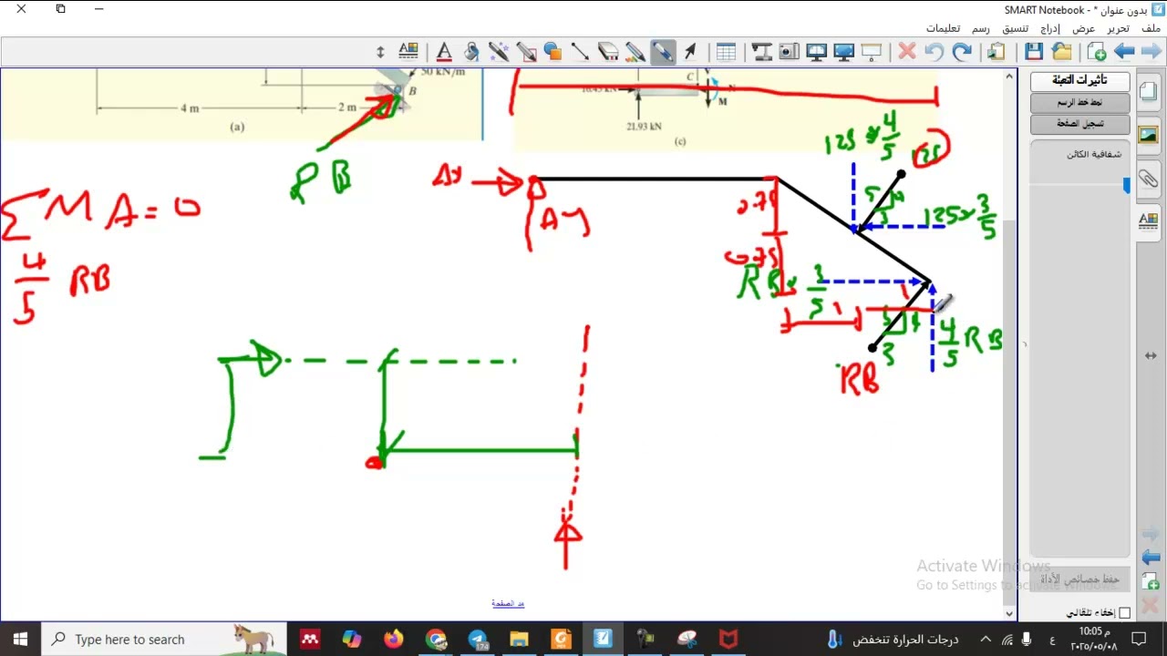Open the Properties side tab
This screenshot has height=656, width=1167.
click(1148, 220)
